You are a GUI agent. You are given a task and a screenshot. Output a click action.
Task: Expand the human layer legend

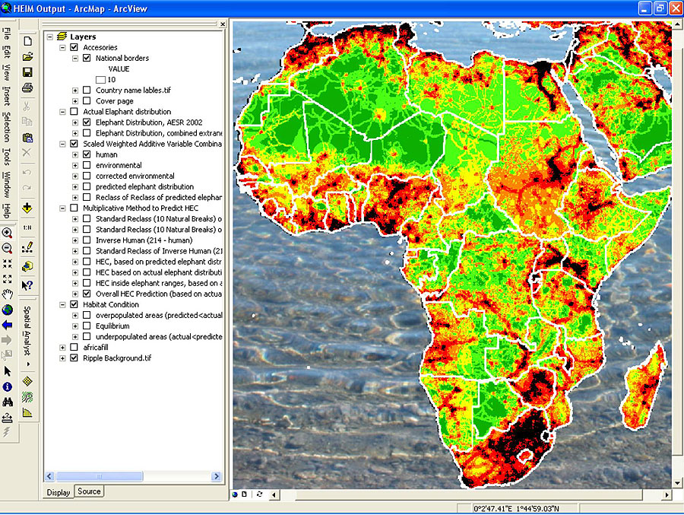click(x=75, y=154)
